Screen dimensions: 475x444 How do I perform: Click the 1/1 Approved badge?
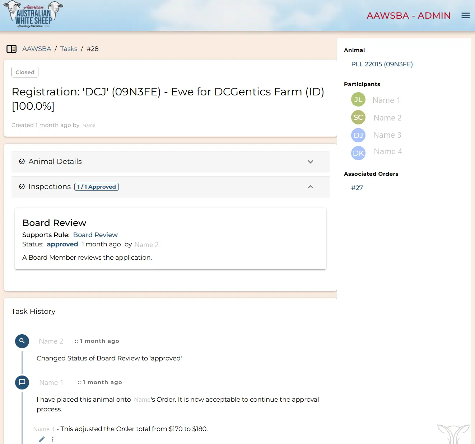[97, 187]
